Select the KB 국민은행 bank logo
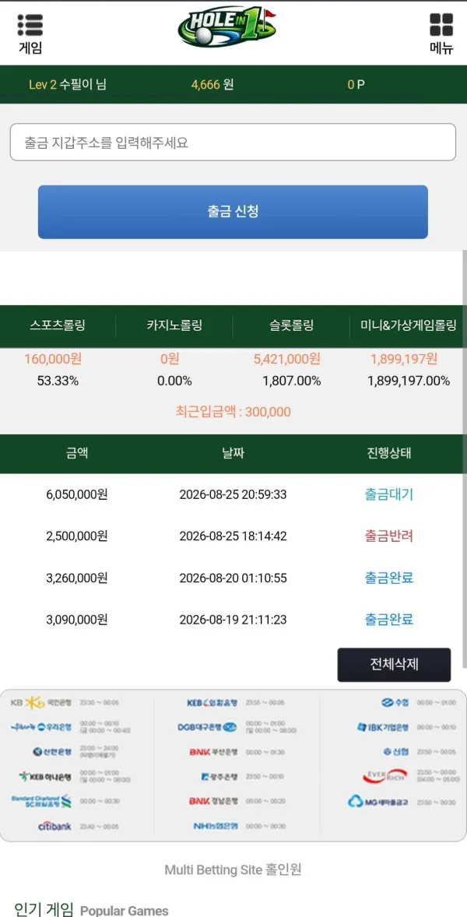Viewport: 467px width, 917px height. click(x=41, y=702)
